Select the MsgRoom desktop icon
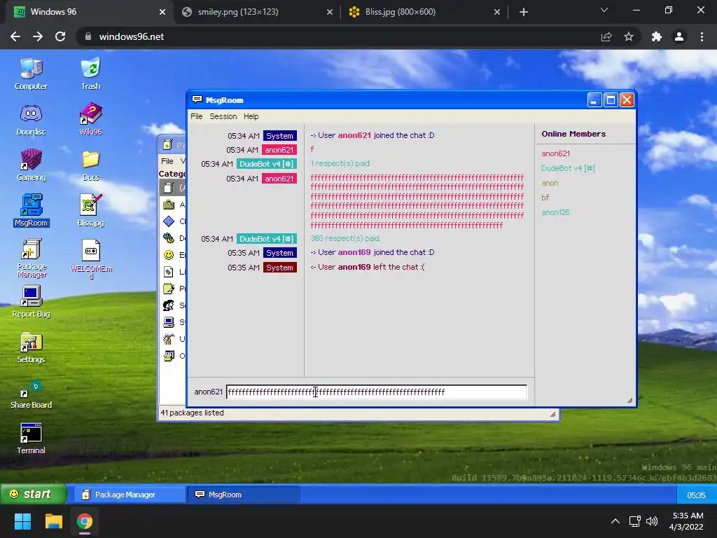717x538 pixels. tap(31, 210)
